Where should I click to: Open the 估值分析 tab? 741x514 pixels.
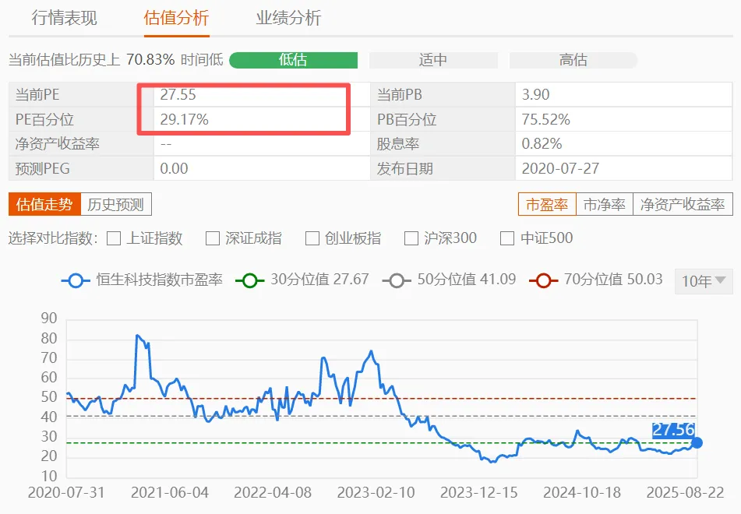click(x=177, y=19)
